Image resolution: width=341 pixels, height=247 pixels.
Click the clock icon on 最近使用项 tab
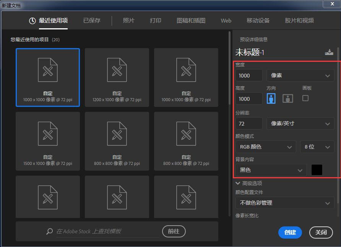[x=31, y=21]
